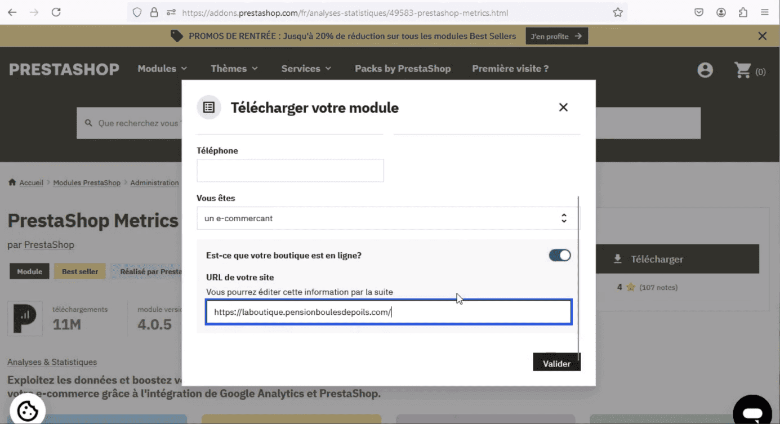The width and height of the screenshot is (780, 424).
Task: Focus the Téléphone input field
Action: pyautogui.click(x=290, y=170)
